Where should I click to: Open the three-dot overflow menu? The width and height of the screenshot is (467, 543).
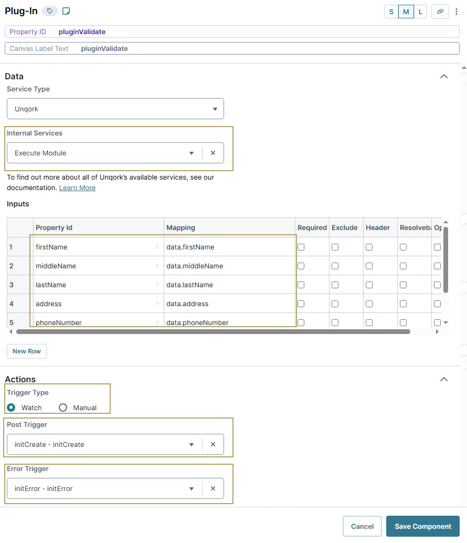click(457, 11)
